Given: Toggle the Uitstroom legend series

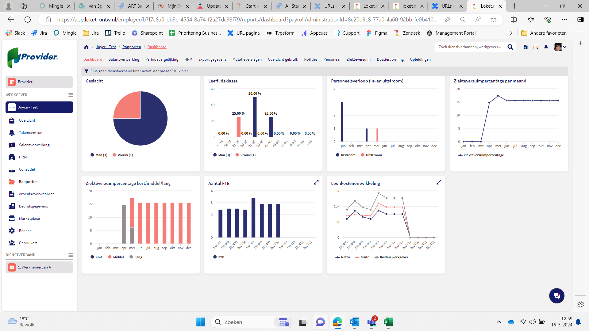Looking at the screenshot, I should (x=371, y=155).
